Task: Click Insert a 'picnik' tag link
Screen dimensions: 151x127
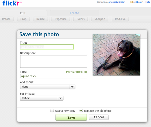Action: pos(77,72)
